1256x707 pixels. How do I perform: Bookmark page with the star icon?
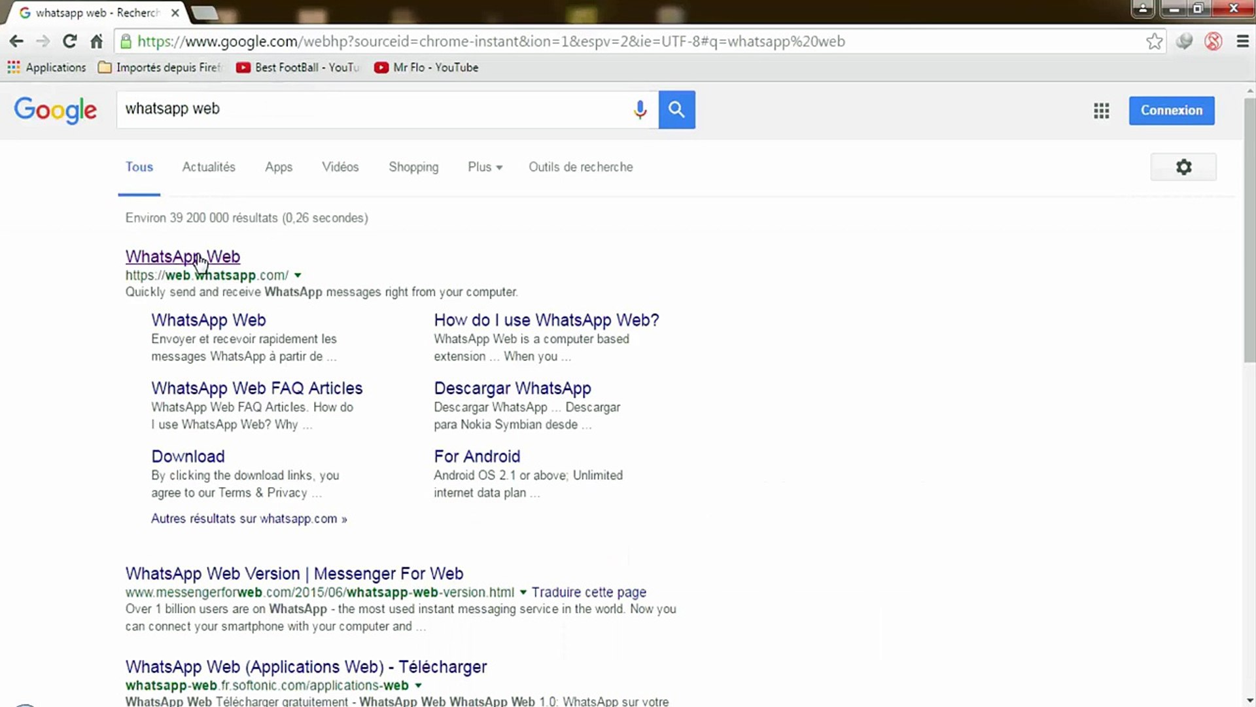[1154, 41]
